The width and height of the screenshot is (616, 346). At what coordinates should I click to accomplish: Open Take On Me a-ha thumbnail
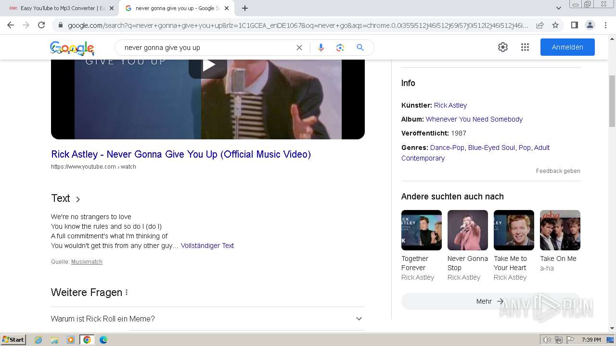[x=560, y=230]
